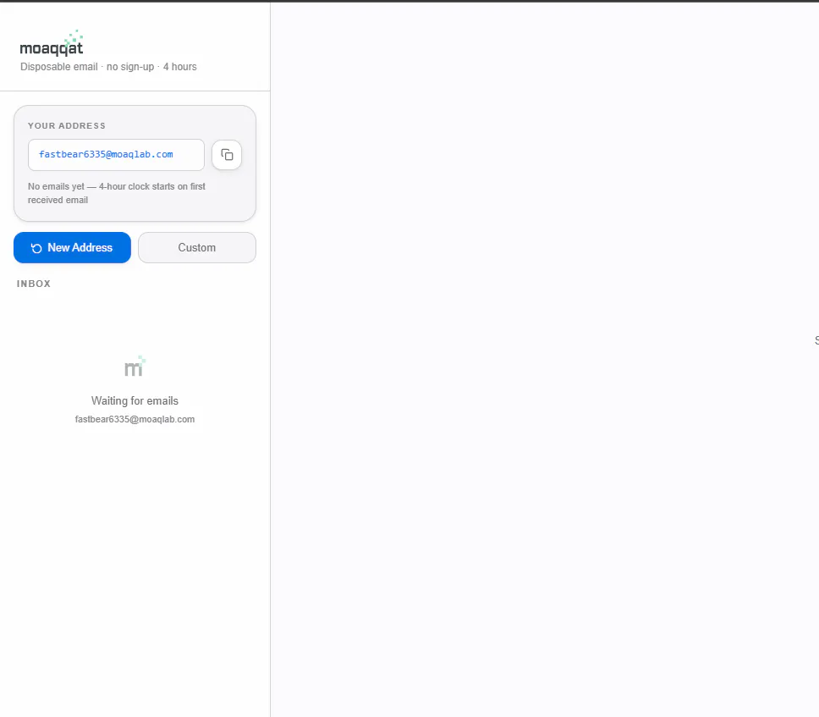The image size is (819, 717).
Task: Click the small grey 'm' inbox placeholder icon
Action: 135,367
